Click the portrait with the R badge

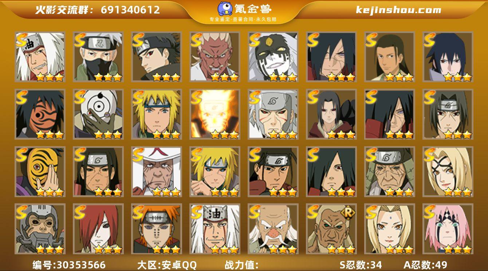(331, 229)
